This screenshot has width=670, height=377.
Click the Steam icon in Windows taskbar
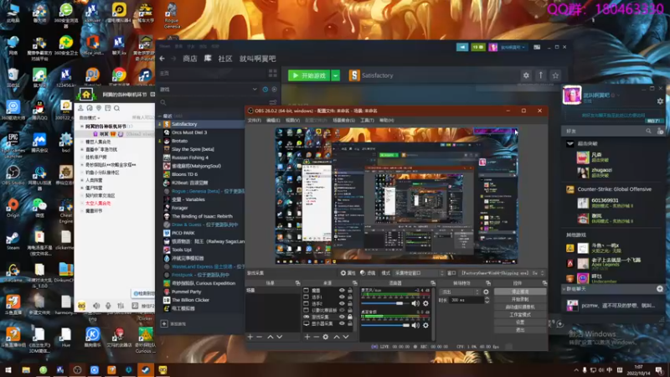(145, 369)
